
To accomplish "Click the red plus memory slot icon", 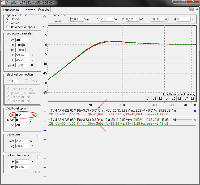I will pos(45,112).
